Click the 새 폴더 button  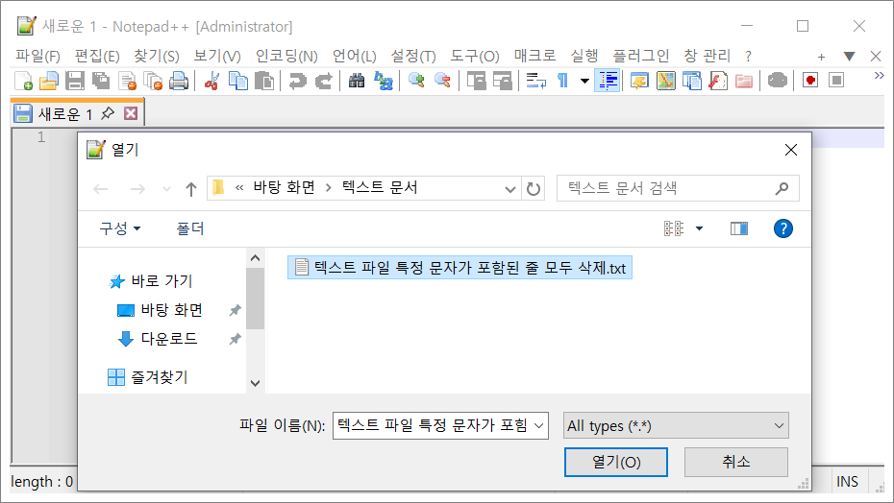click(x=190, y=229)
